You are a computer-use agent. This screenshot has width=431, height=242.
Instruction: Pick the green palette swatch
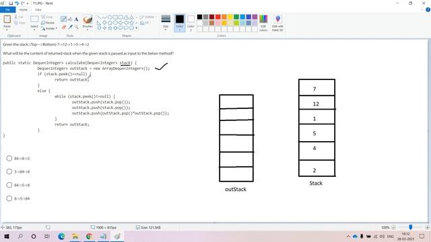(236, 17)
